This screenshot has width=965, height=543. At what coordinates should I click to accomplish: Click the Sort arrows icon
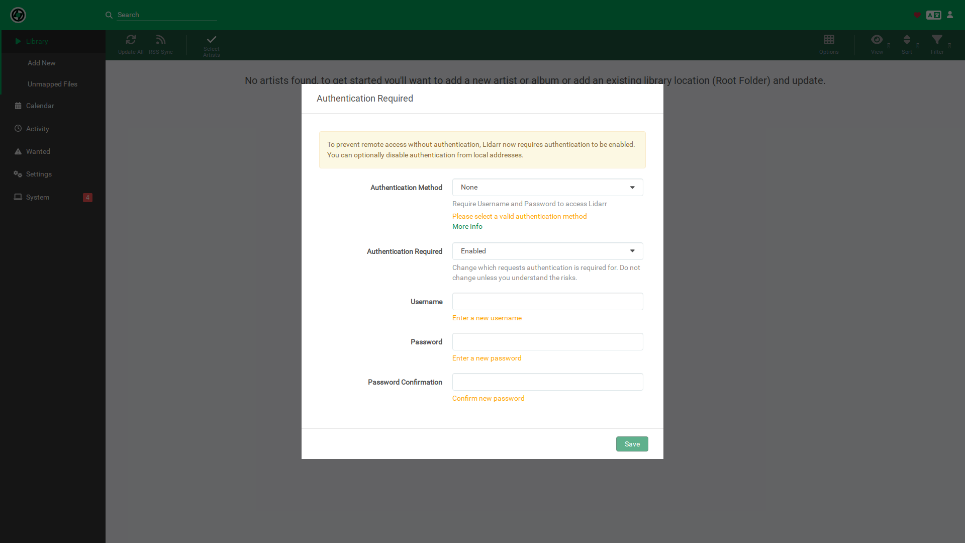(907, 40)
